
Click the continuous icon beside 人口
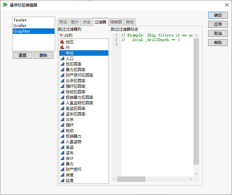pyautogui.click(x=62, y=59)
